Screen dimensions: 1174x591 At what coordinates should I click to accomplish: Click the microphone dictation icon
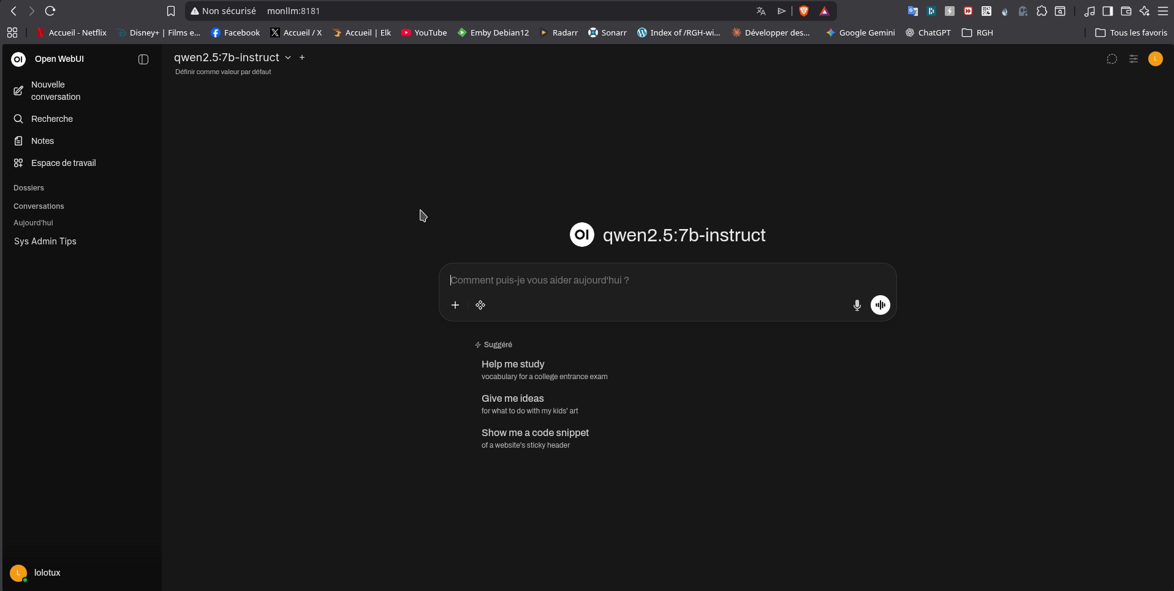click(857, 305)
